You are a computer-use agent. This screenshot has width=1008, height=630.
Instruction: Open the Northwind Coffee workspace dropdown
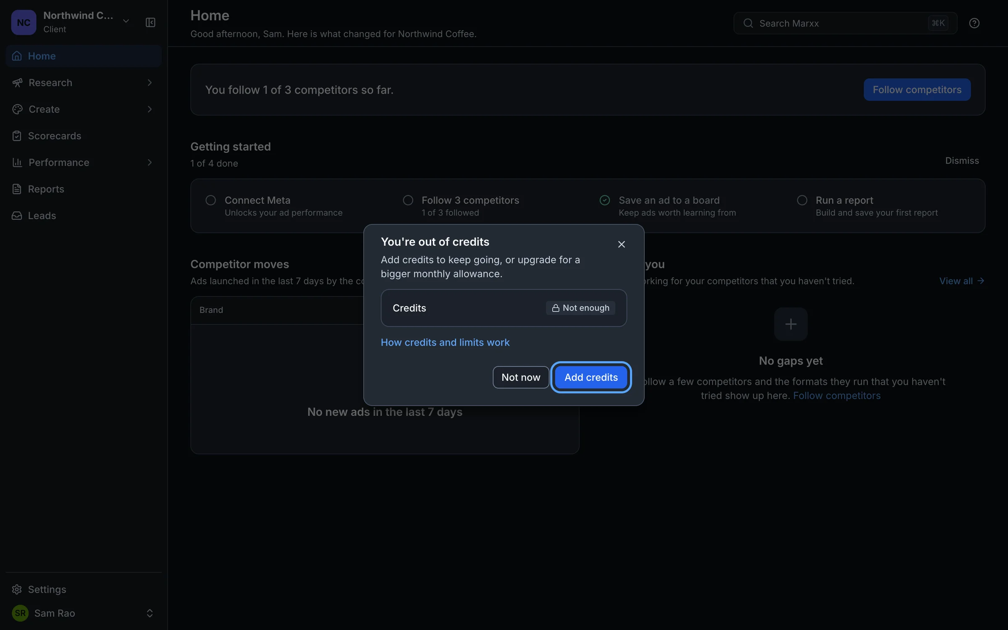coord(126,21)
